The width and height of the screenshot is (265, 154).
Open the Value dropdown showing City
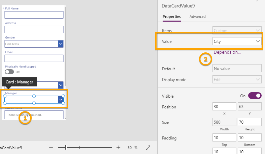tap(237, 41)
